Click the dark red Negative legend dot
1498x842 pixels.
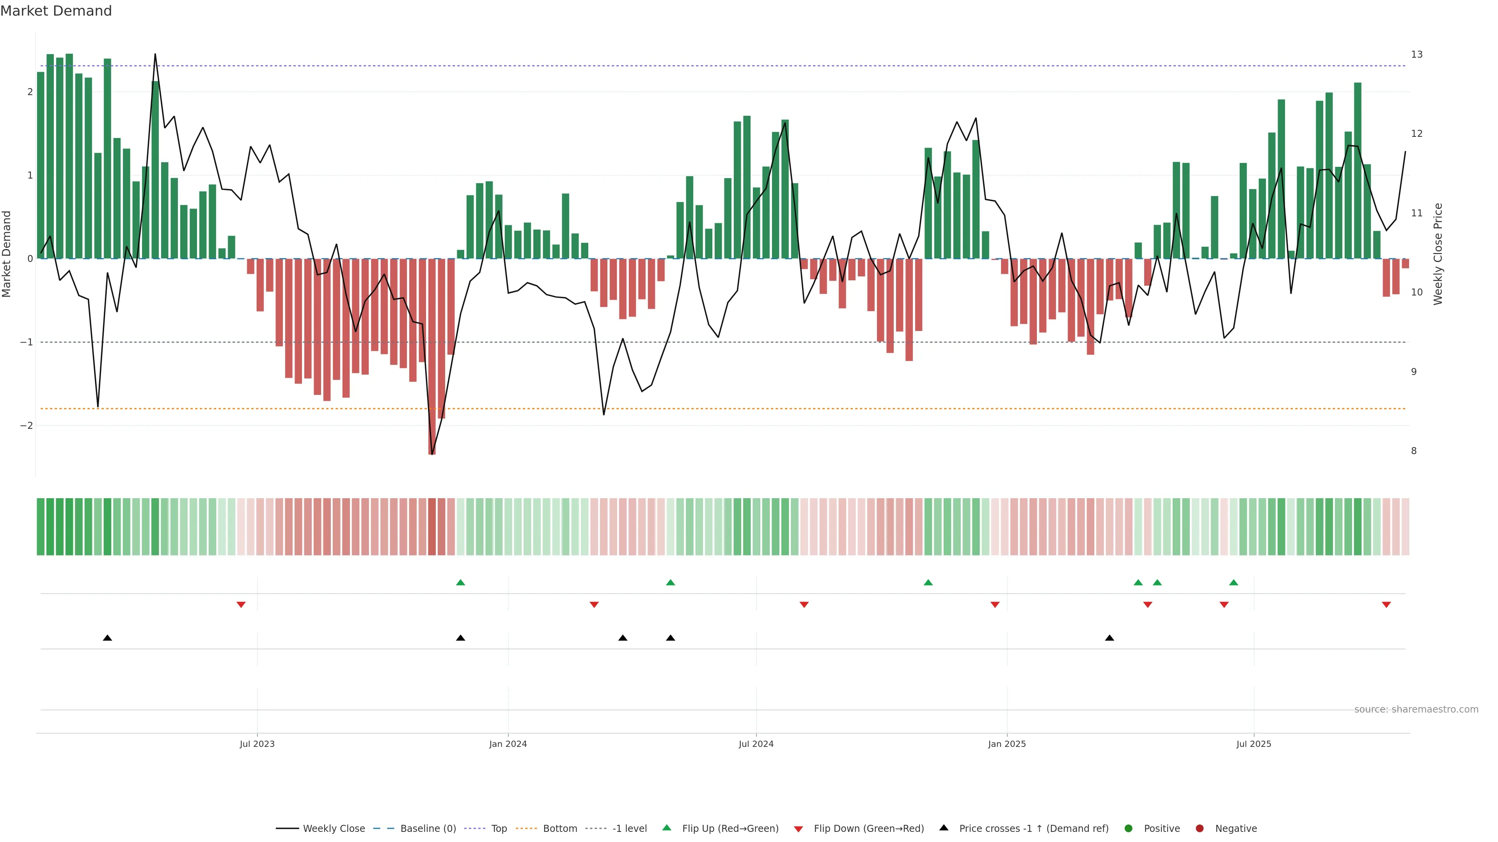pyautogui.click(x=1200, y=828)
